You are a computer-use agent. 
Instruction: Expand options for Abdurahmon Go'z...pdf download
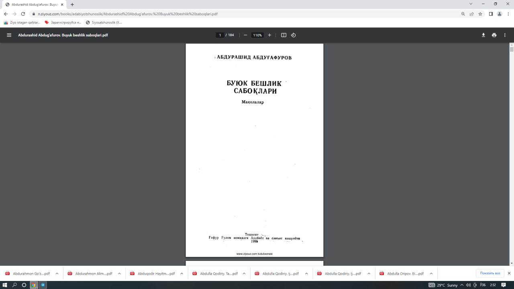coord(56,273)
